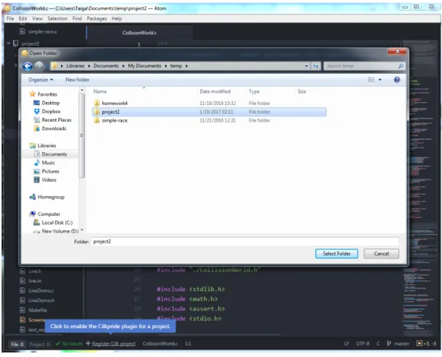Collapse project2 folder in Atom tree
Screen dimensions: 442x357
coord(9,43)
